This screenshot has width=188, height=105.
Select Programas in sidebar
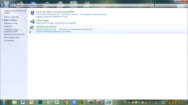coord(8,27)
